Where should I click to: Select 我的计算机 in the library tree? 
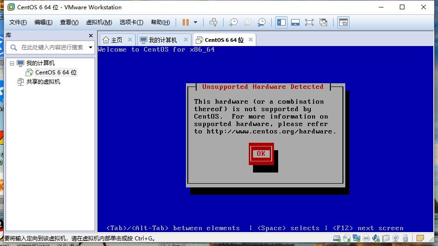40,63
